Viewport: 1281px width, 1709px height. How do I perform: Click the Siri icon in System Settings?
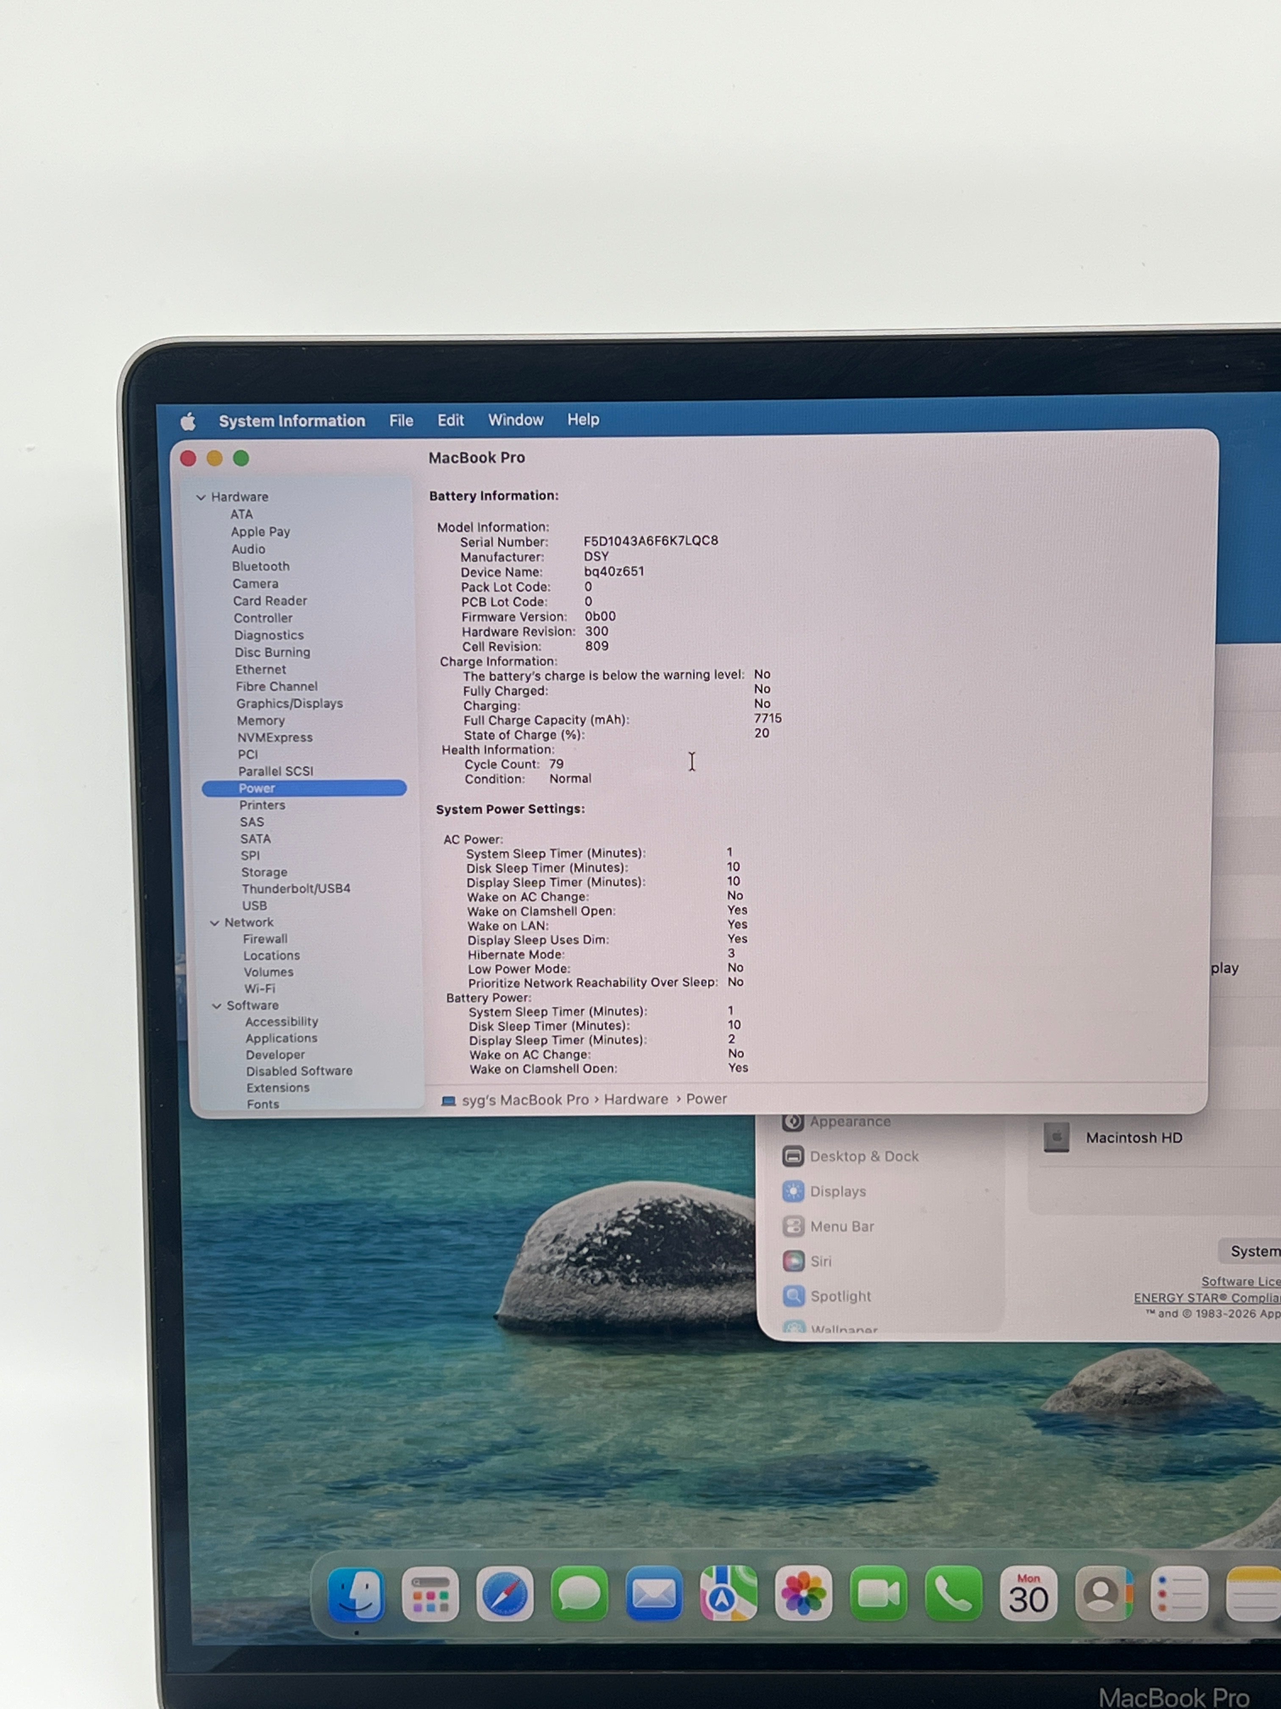click(793, 1262)
